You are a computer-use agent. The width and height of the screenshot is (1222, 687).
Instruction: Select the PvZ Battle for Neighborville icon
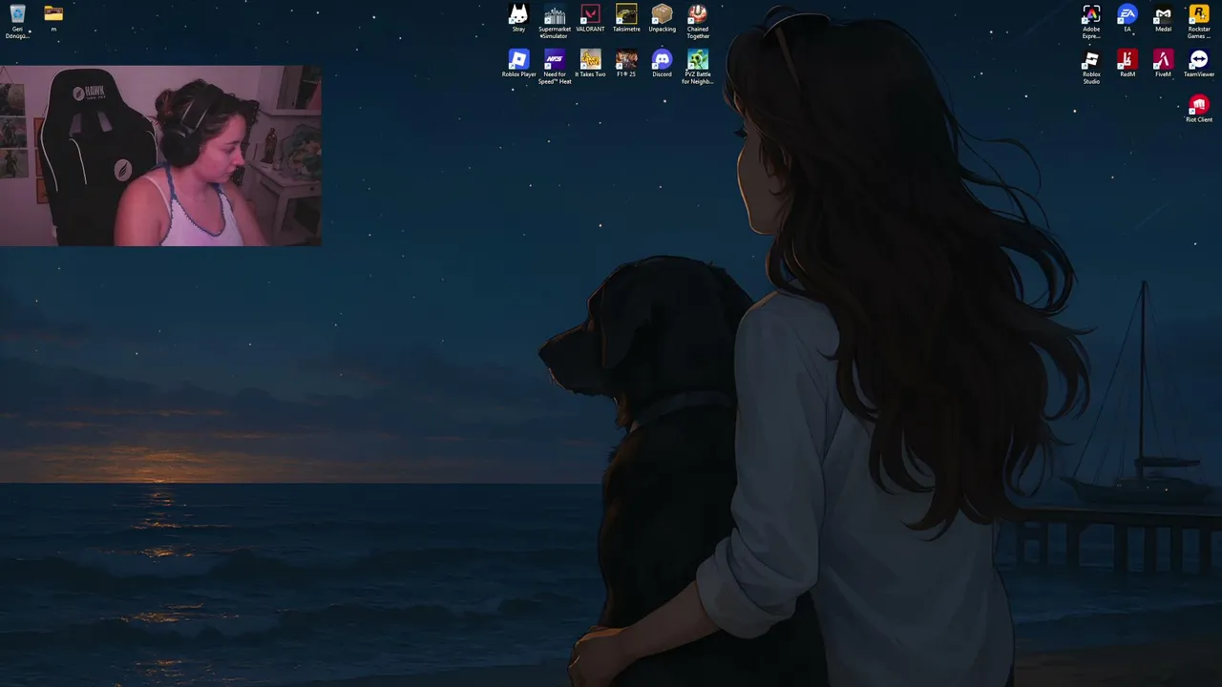(x=698, y=67)
